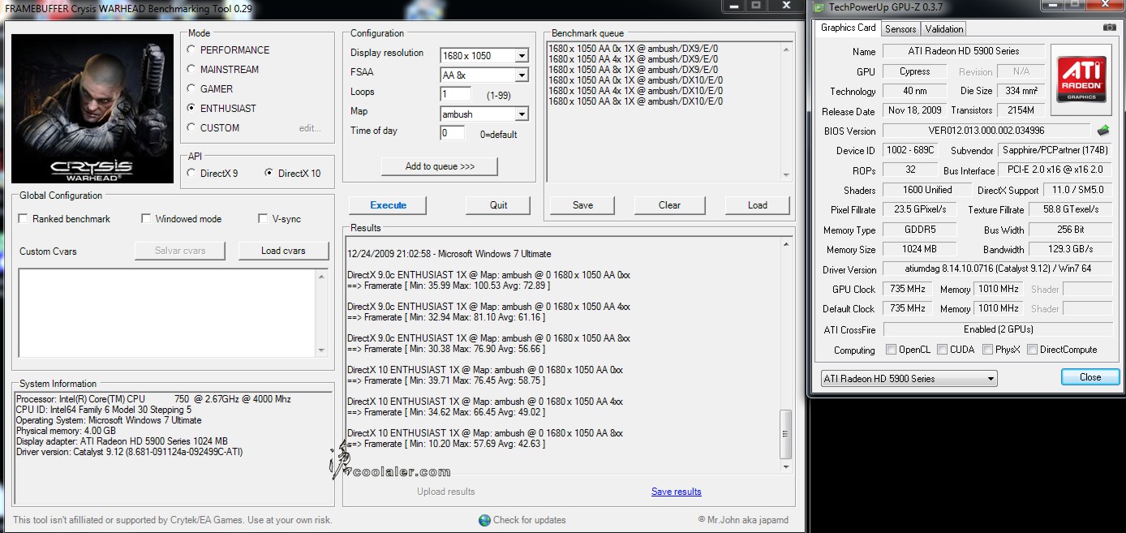Click the Upload results link

click(446, 492)
